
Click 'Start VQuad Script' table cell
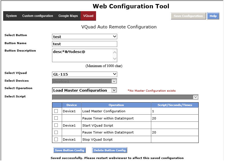pyautogui.click(x=116, y=125)
